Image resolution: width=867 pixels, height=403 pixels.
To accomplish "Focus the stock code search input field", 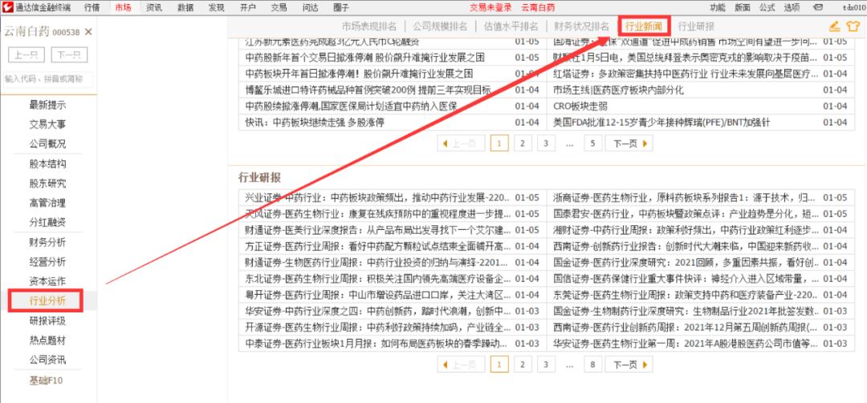I will (x=47, y=79).
